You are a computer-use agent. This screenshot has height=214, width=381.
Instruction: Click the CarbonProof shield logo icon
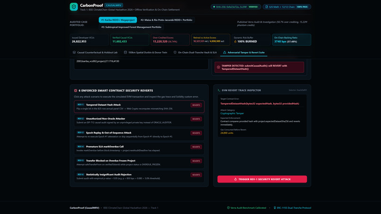[74, 7]
